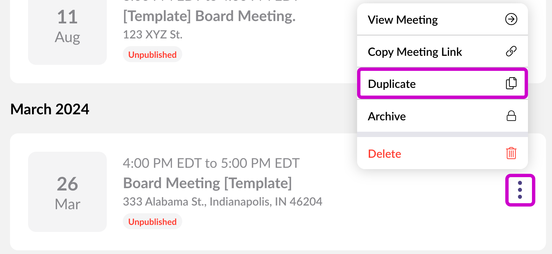
Task: Pick the red Delete menu option
Action: (384, 154)
